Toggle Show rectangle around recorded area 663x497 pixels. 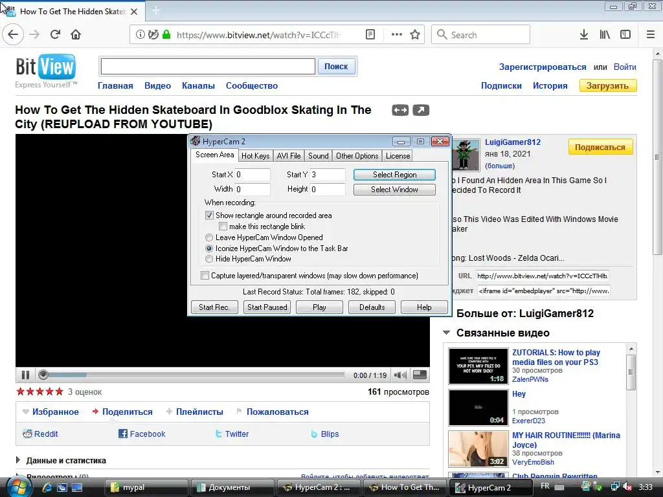(x=209, y=215)
